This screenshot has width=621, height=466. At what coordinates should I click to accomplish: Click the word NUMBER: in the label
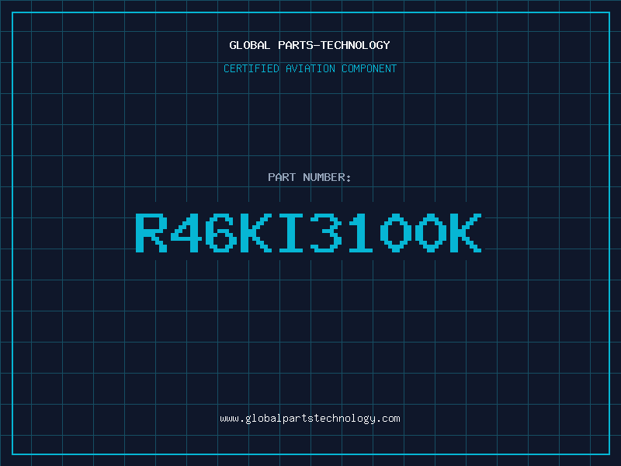[x=327, y=177]
